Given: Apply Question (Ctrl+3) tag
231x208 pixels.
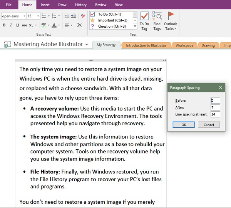Looking at the screenshot, I should [x=111, y=26].
